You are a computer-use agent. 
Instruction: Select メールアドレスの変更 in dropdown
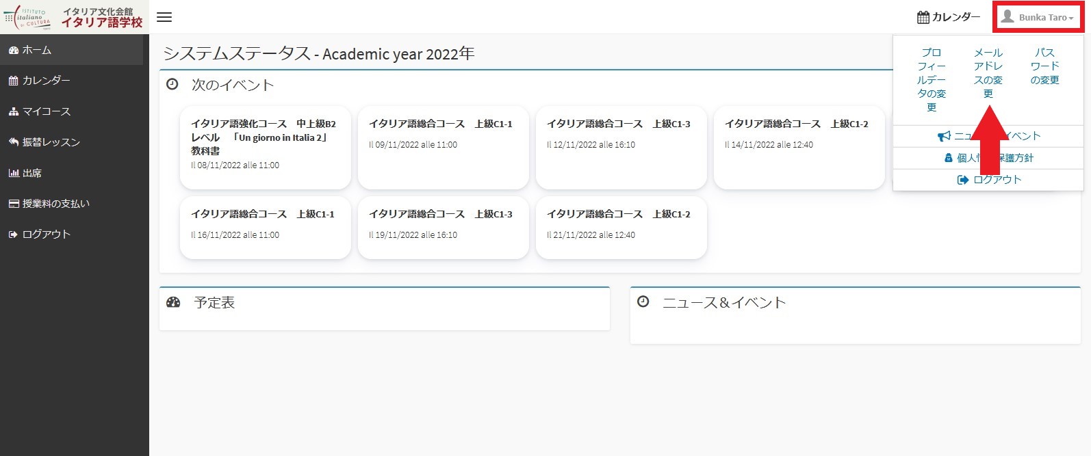tap(988, 72)
